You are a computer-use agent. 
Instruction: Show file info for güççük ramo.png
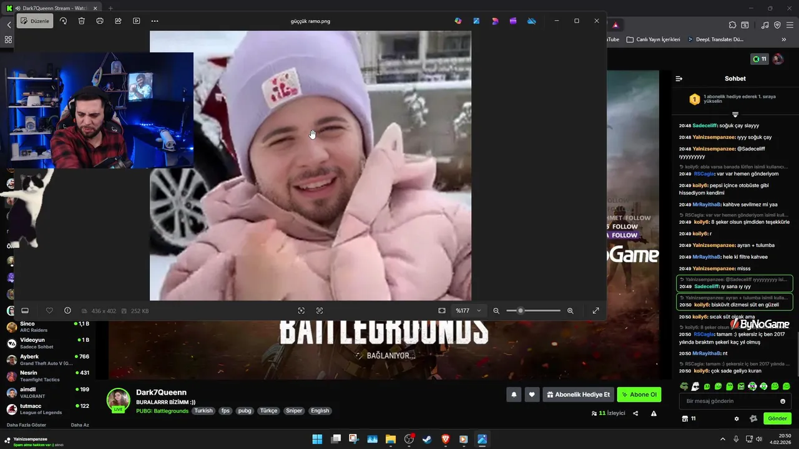[x=67, y=311]
